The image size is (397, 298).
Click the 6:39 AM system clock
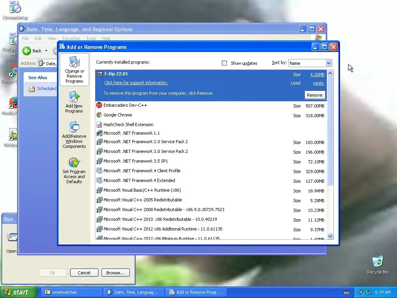click(383, 293)
